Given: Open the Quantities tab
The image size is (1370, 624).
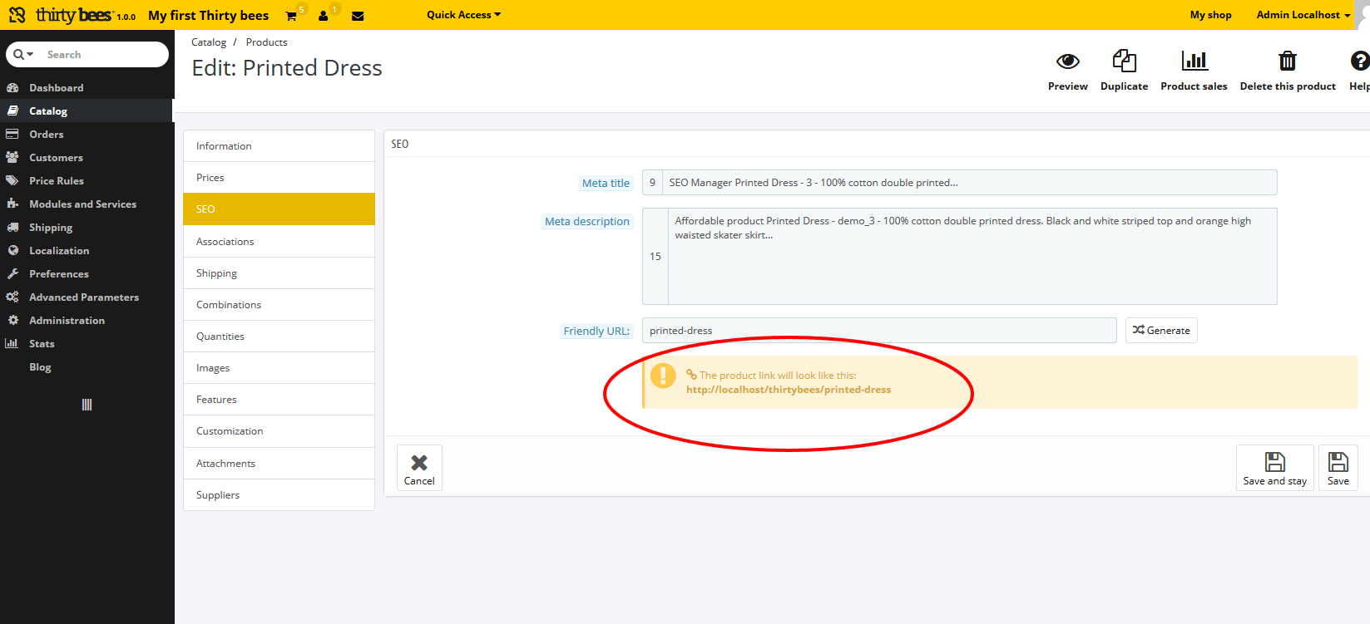Looking at the screenshot, I should (x=279, y=337).
